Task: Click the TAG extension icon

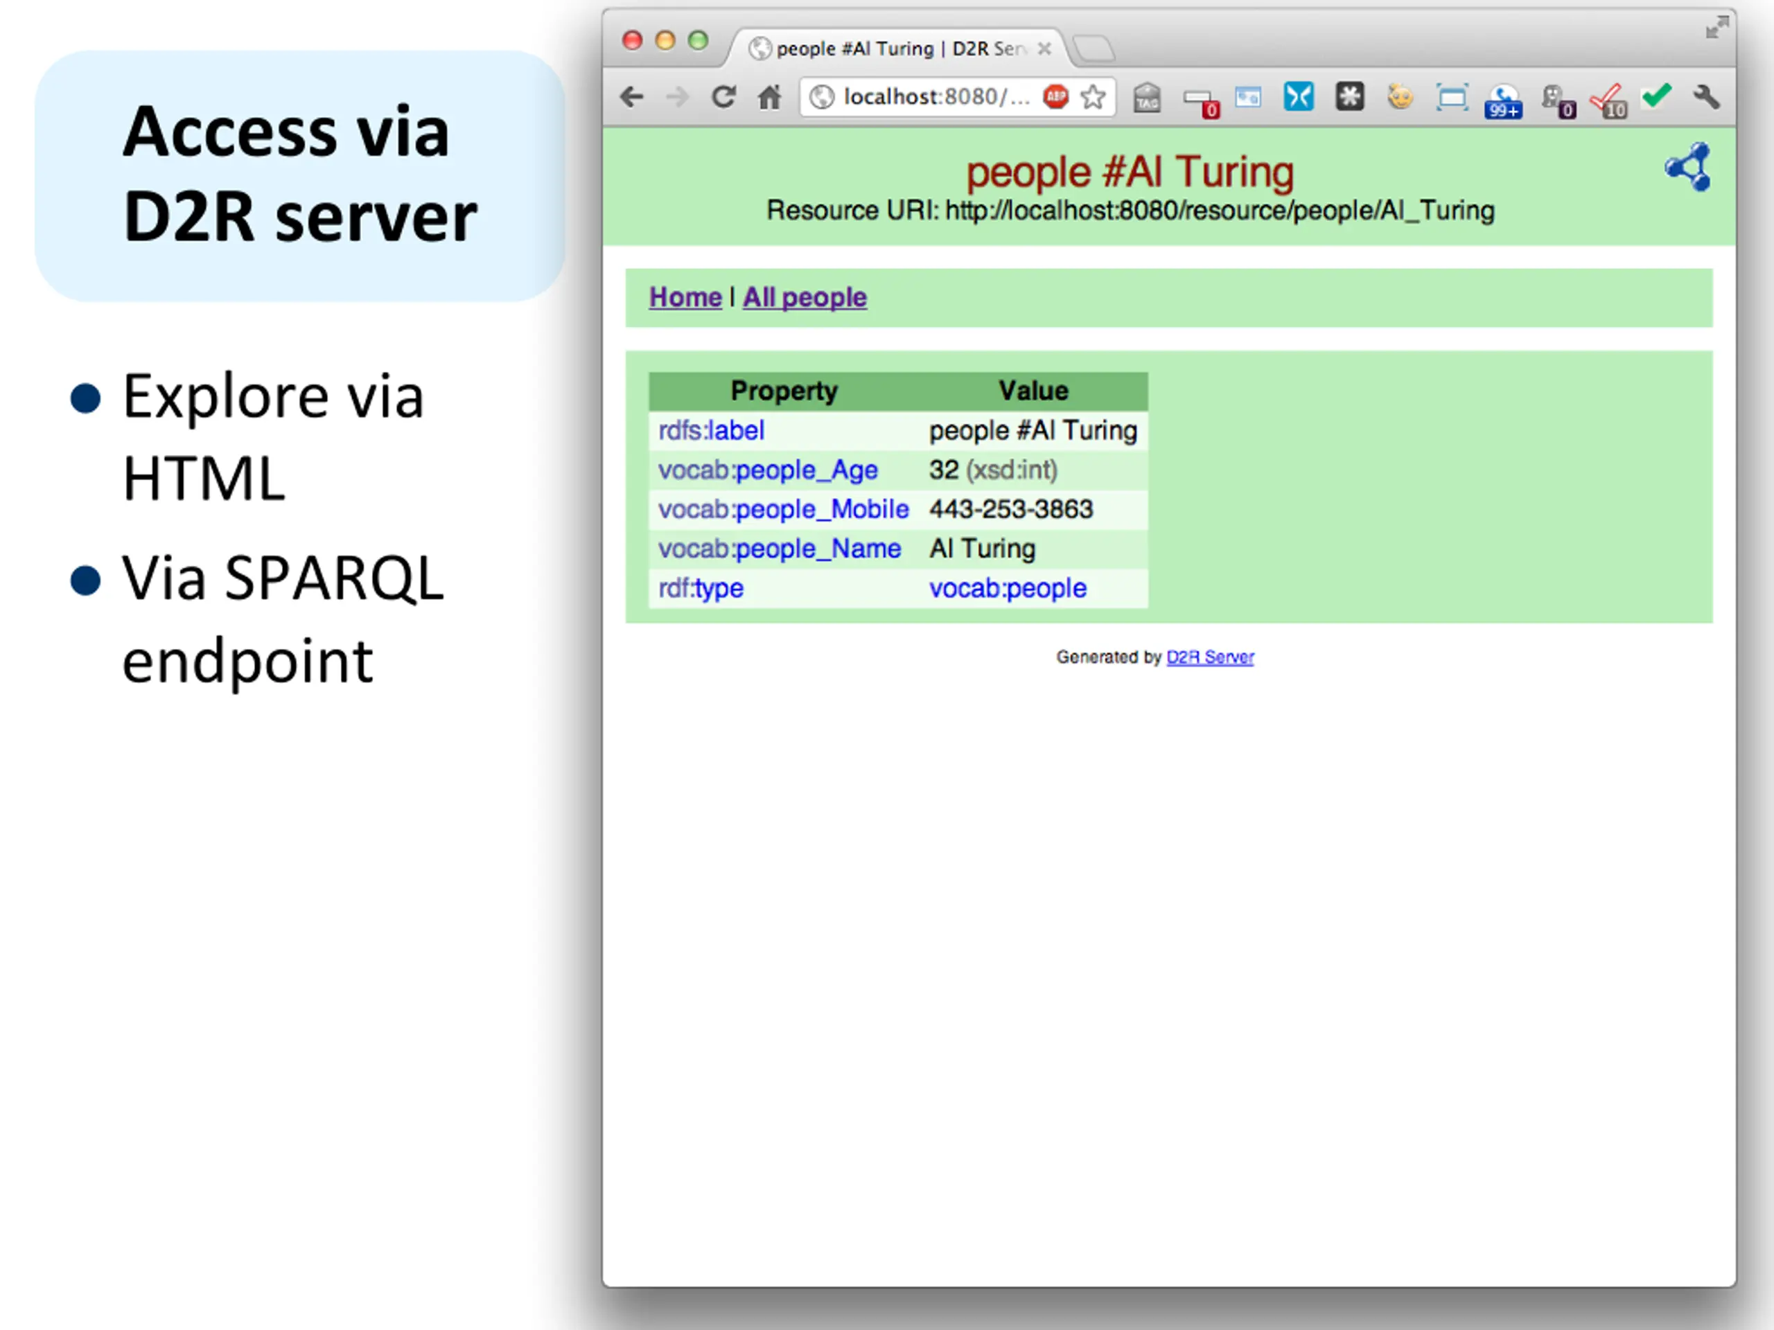Action: (1147, 98)
